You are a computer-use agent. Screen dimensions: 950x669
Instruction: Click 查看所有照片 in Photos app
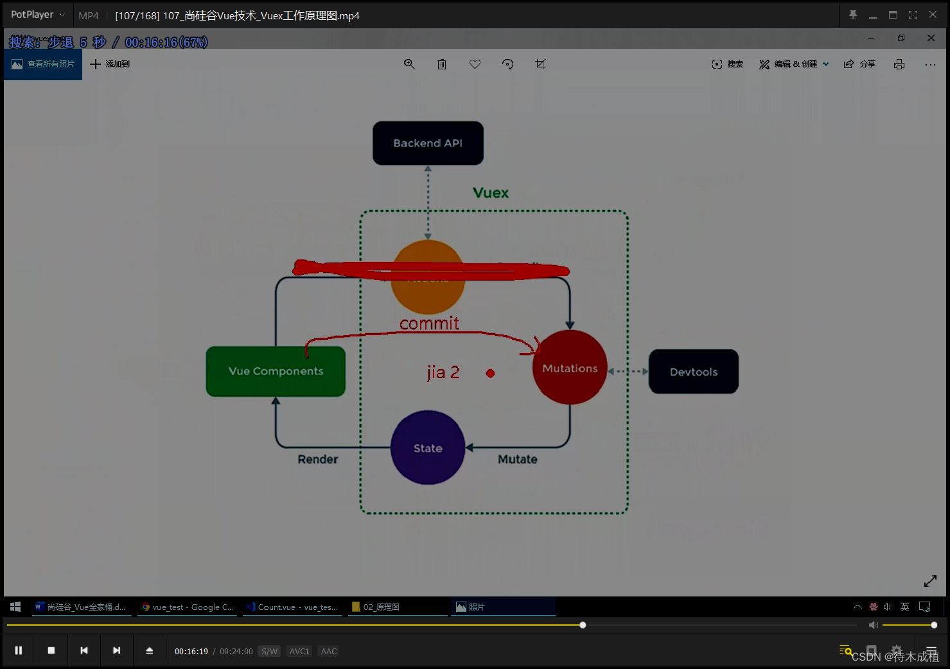43,64
